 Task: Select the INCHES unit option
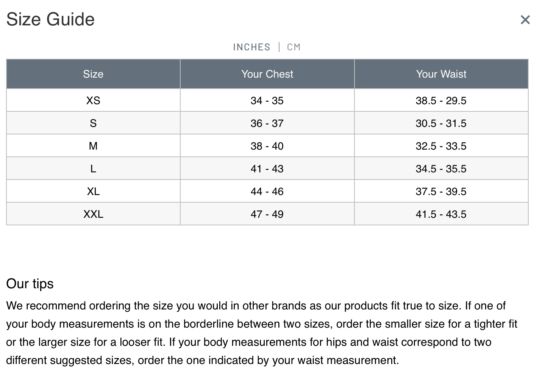click(251, 47)
